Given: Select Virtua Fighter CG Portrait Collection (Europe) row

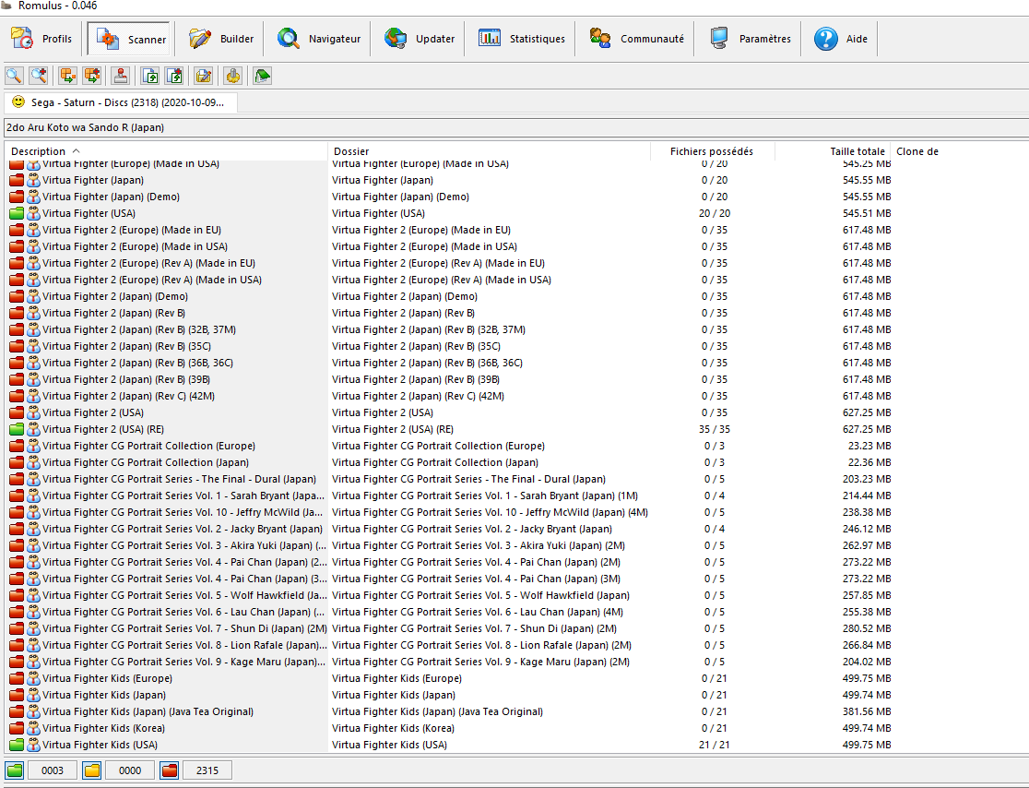Looking at the screenshot, I should click(x=515, y=446).
